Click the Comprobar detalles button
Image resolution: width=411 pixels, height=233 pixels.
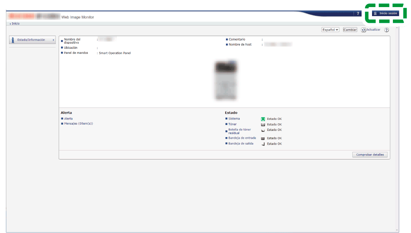[370, 155]
